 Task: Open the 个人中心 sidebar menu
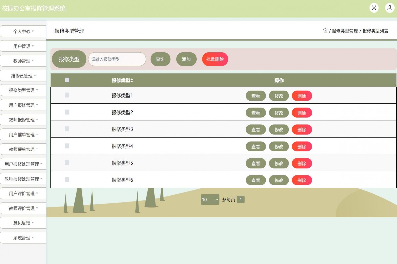click(23, 31)
